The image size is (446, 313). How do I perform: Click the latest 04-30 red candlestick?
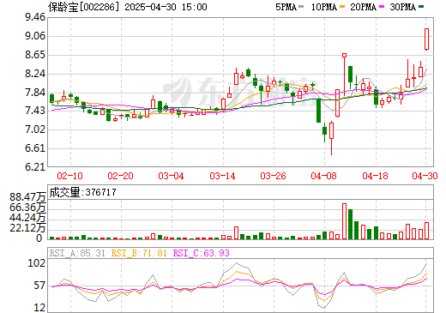pyautogui.click(x=426, y=39)
